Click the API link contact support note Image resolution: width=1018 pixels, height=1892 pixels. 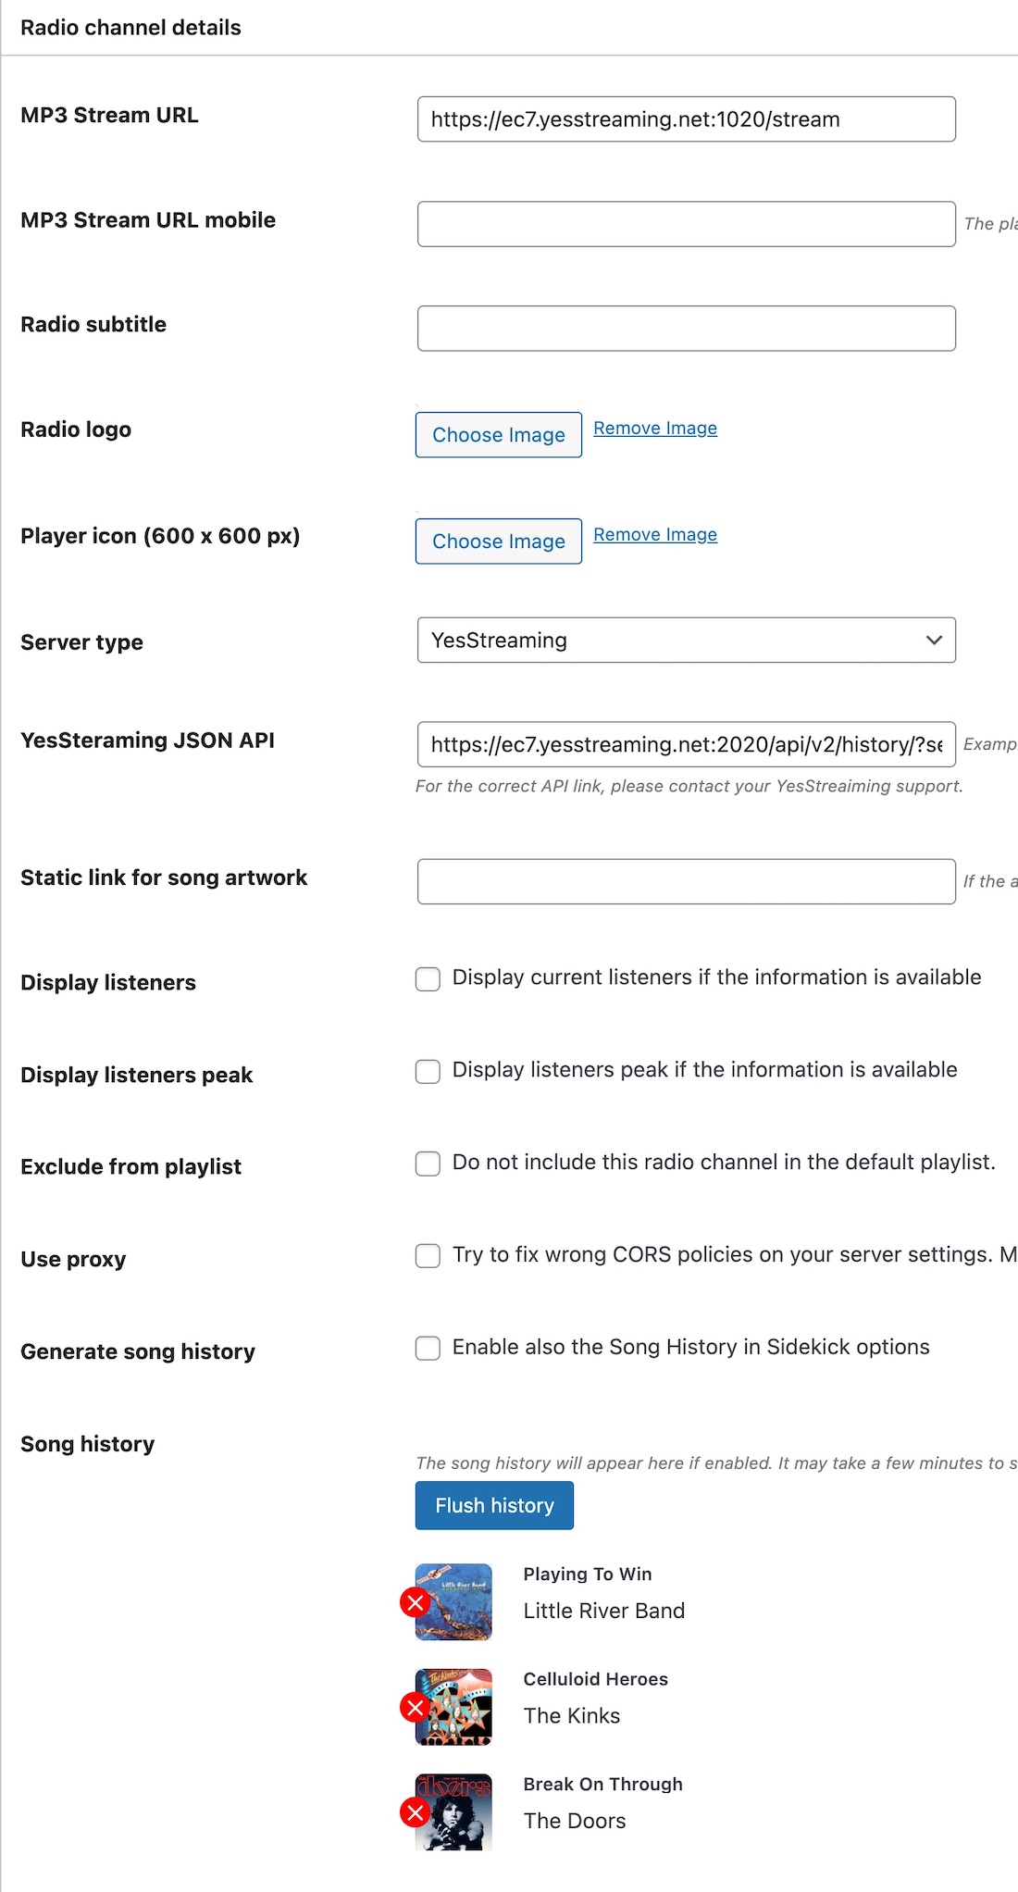[x=689, y=786]
